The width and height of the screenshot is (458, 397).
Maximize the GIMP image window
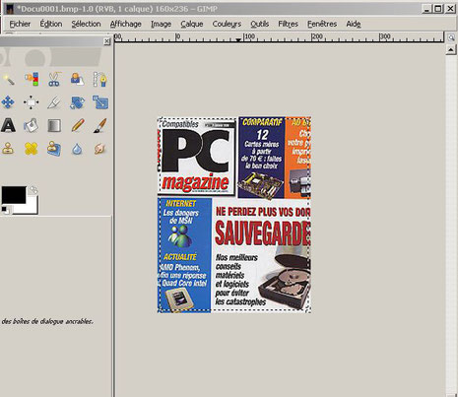pos(438,9)
